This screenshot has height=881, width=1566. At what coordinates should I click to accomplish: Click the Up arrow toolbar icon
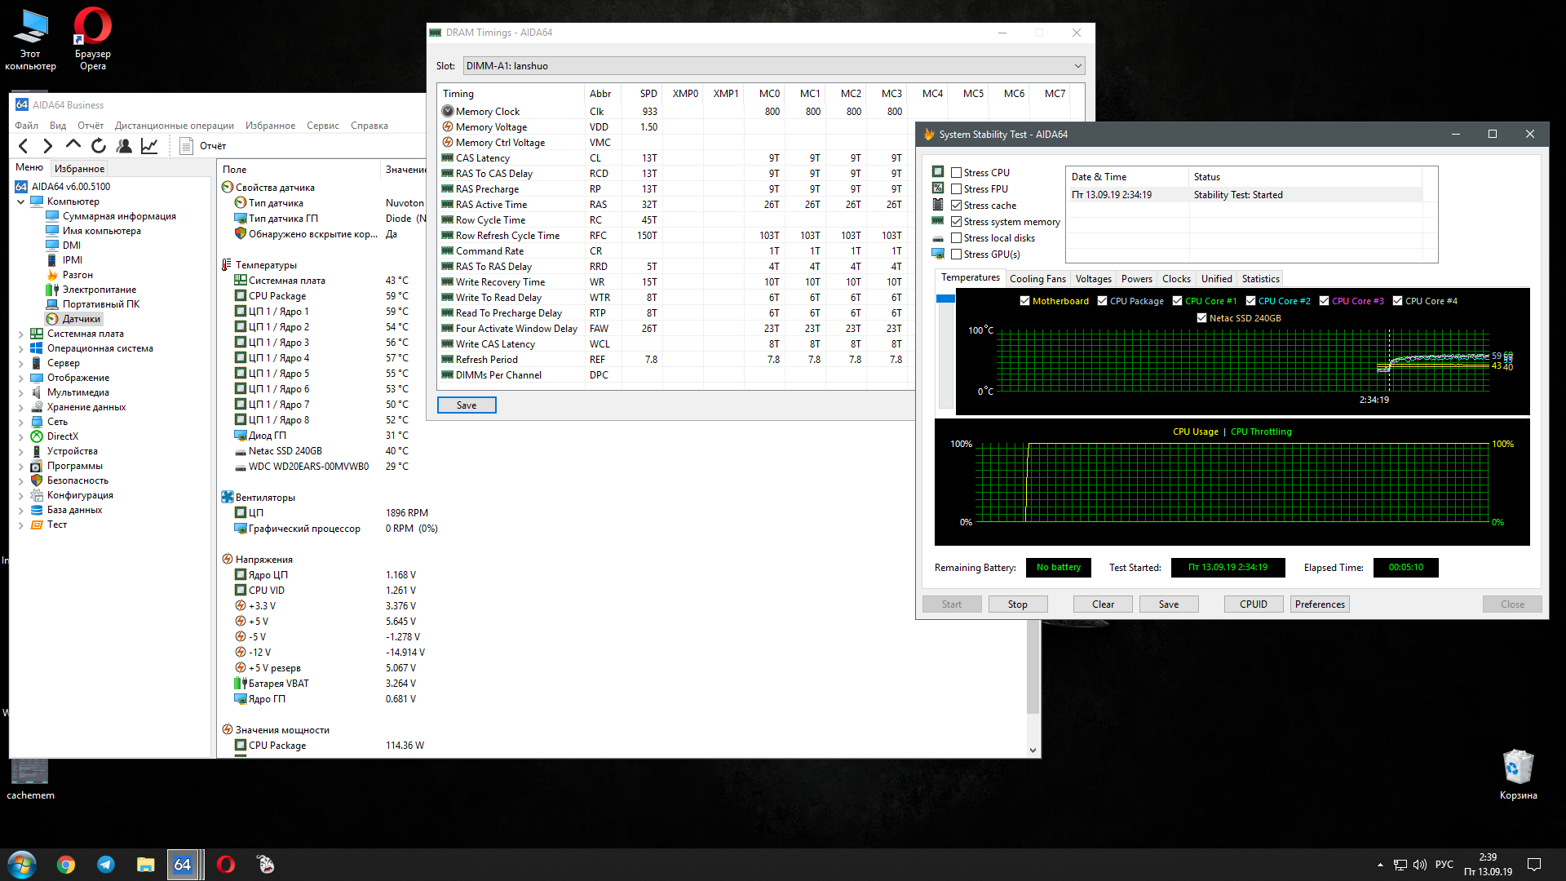point(73,145)
